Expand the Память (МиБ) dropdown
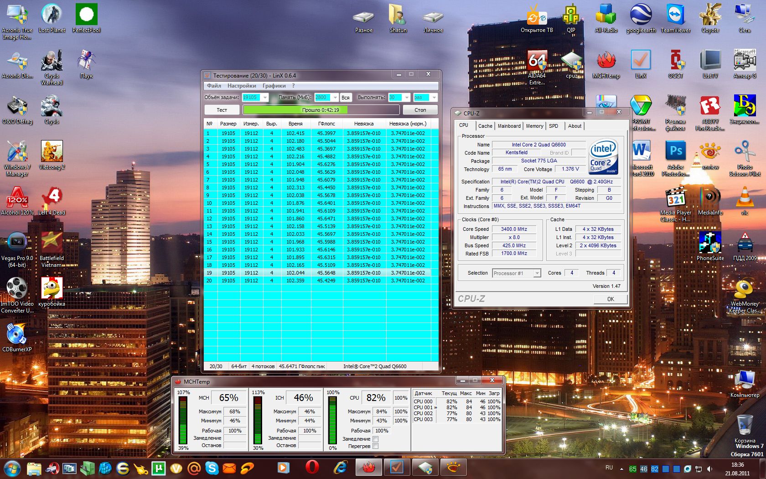Screen dimensions: 766x479 [x=335, y=98]
